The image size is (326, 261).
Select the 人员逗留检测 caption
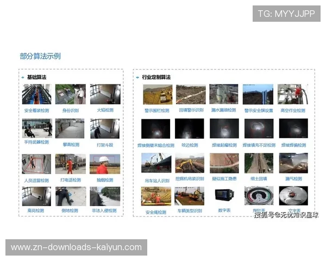pyautogui.click(x=36, y=181)
